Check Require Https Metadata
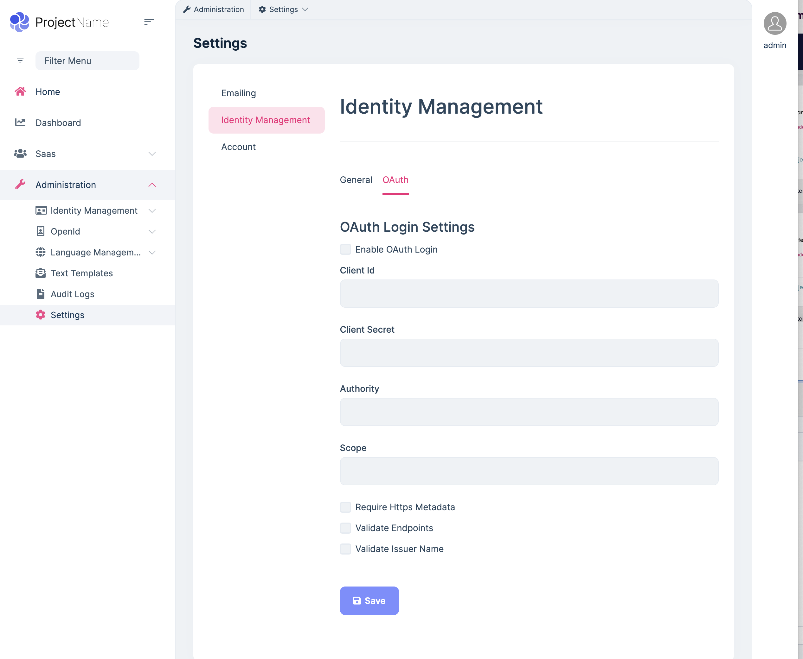Screen dimensions: 803x659 click(x=345, y=507)
